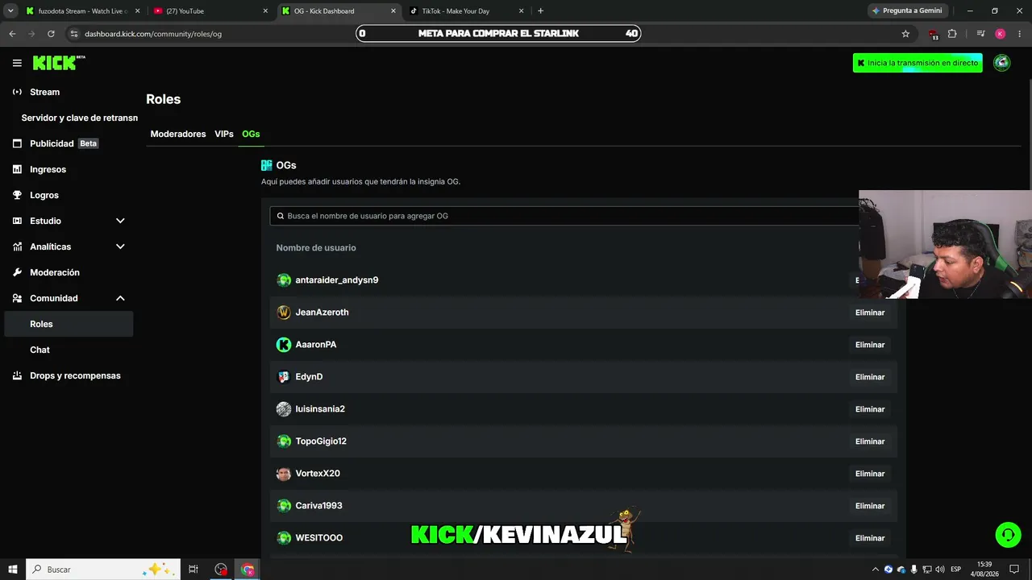
Task: Switch to the VIPs tab
Action: point(224,134)
